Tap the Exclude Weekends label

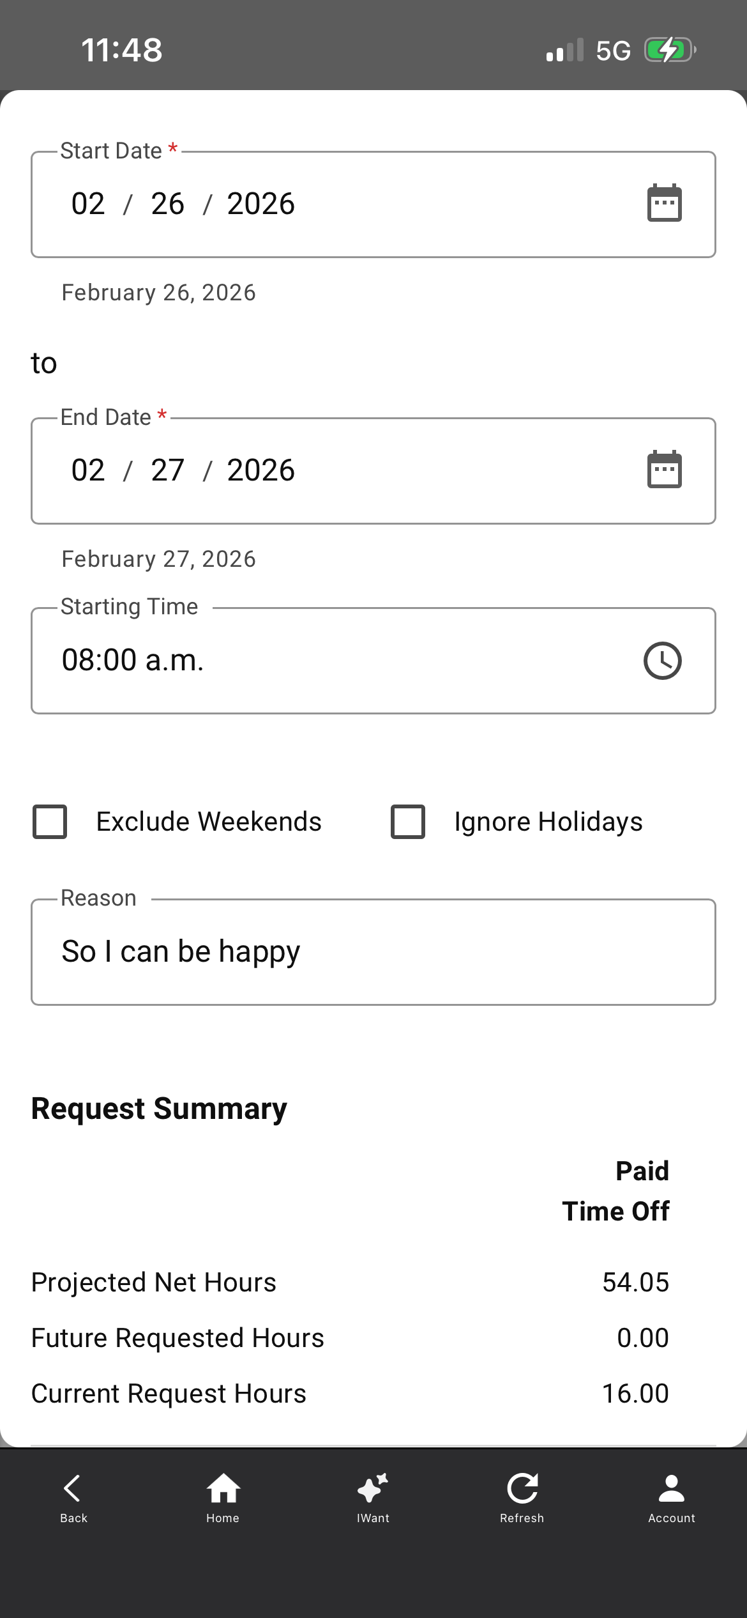point(209,822)
